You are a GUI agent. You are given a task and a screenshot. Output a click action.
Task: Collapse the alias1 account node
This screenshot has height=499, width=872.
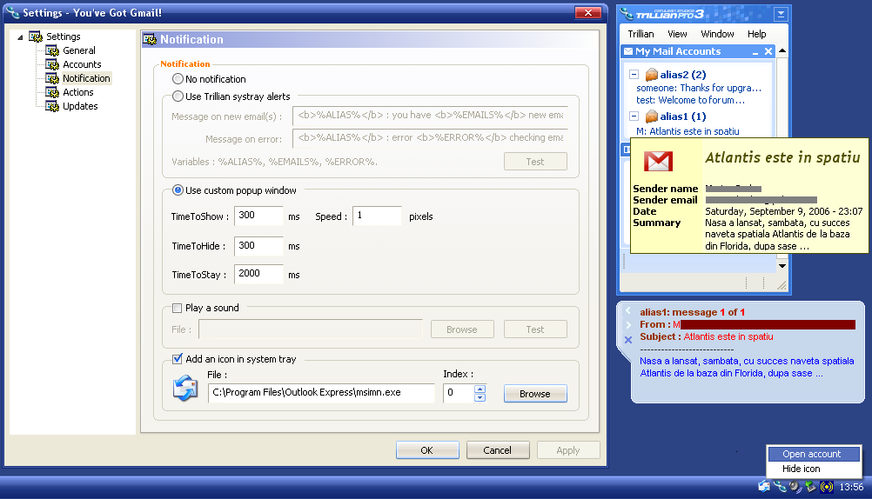tap(634, 116)
